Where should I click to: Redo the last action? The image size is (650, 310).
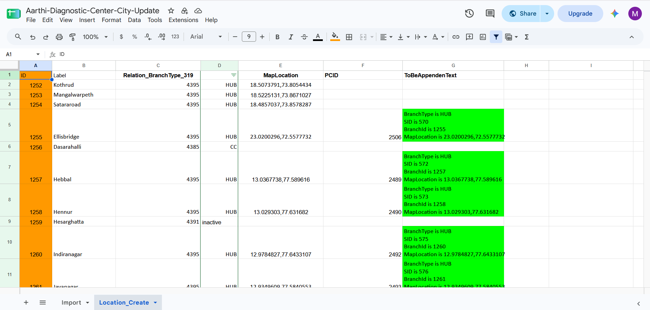tap(46, 37)
